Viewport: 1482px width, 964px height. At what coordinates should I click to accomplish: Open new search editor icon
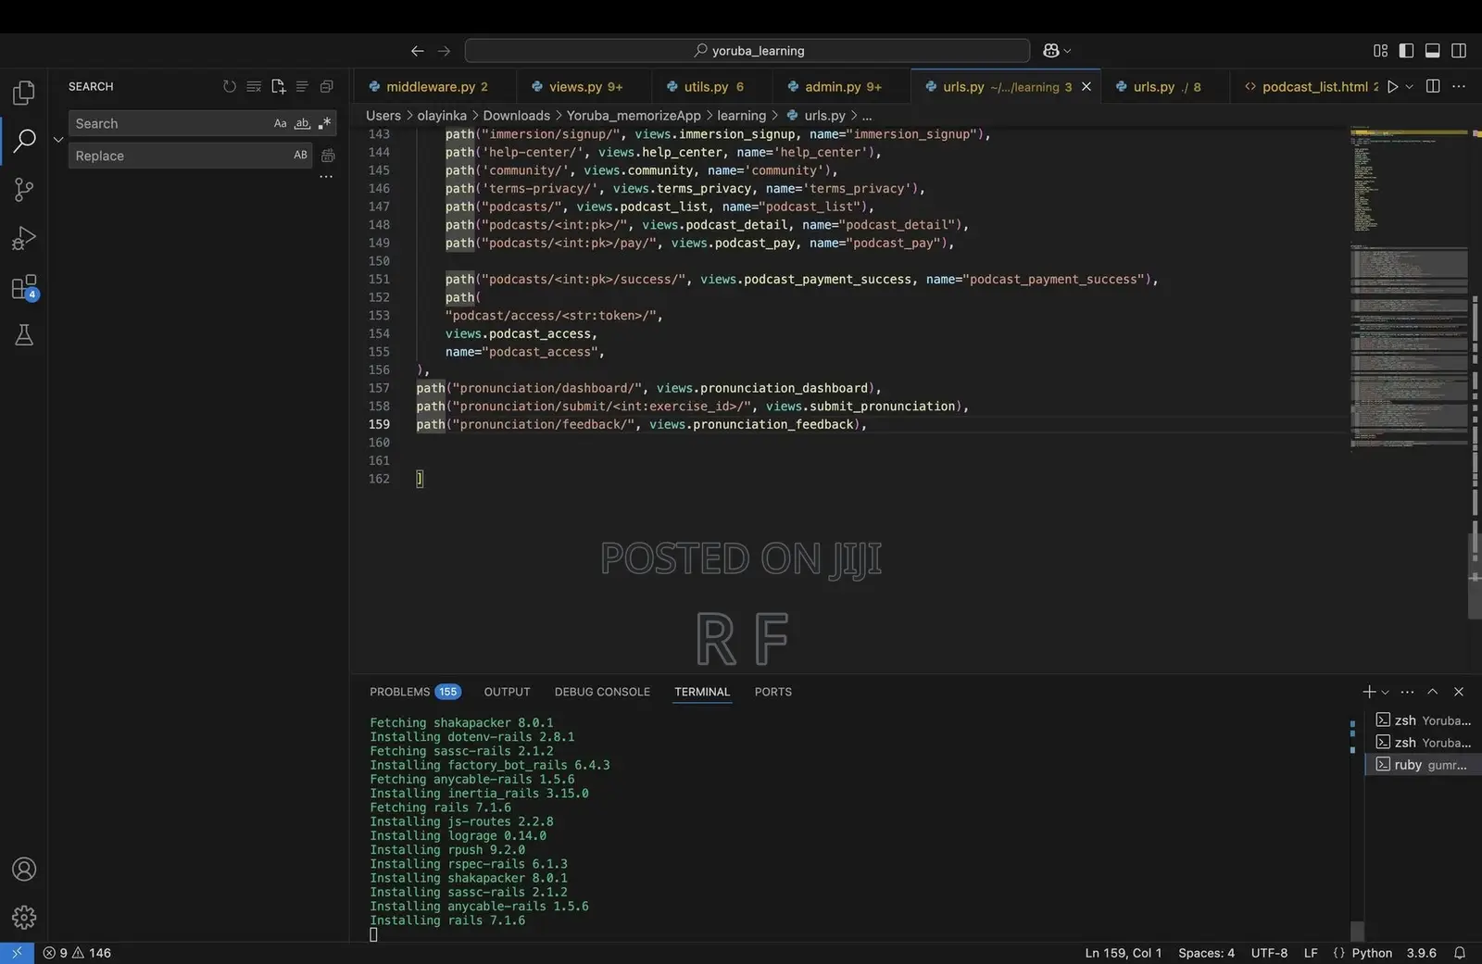click(278, 86)
